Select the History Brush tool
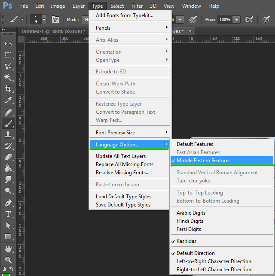 8,146
